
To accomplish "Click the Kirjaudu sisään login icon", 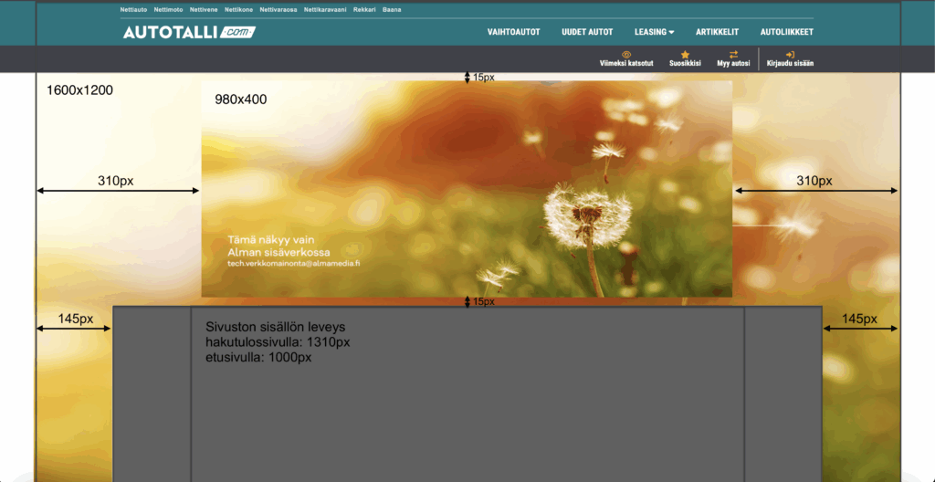I will [x=790, y=55].
